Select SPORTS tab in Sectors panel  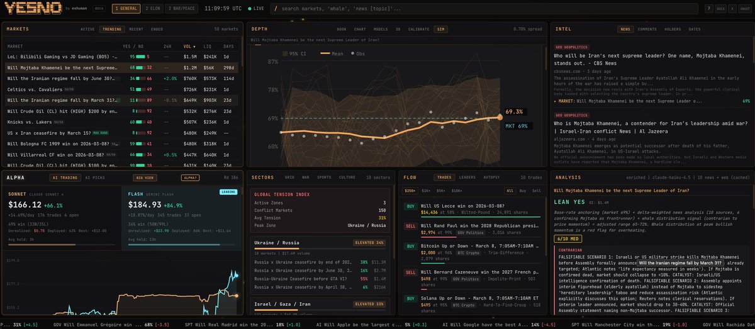click(x=324, y=177)
